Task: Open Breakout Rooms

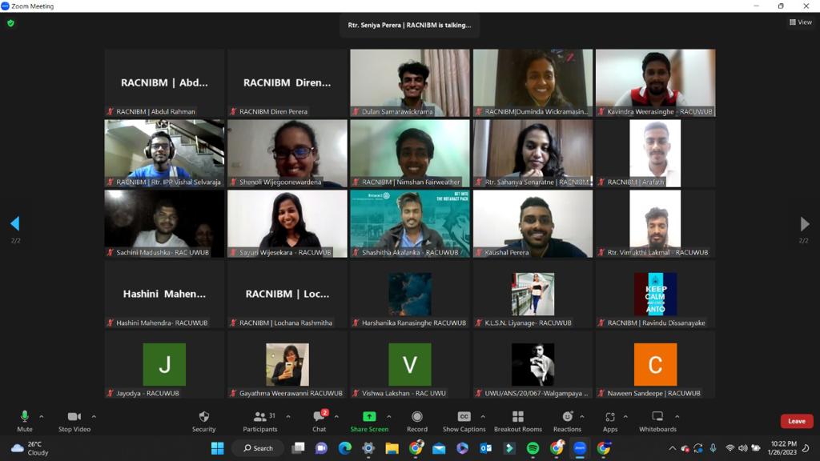Action: [x=517, y=421]
